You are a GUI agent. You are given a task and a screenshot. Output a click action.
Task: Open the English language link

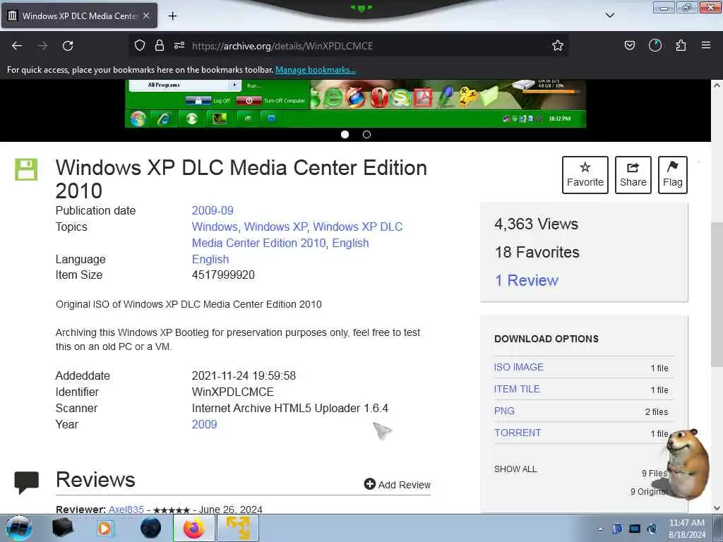(210, 260)
